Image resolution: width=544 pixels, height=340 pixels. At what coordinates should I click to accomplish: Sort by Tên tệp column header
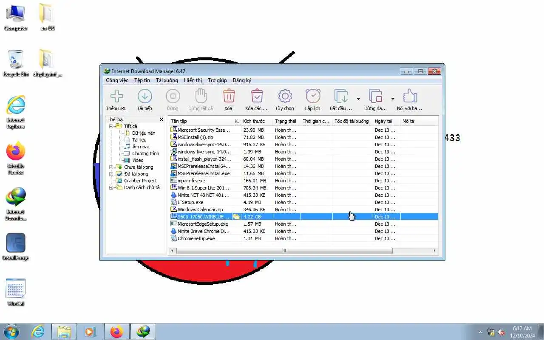pos(201,121)
